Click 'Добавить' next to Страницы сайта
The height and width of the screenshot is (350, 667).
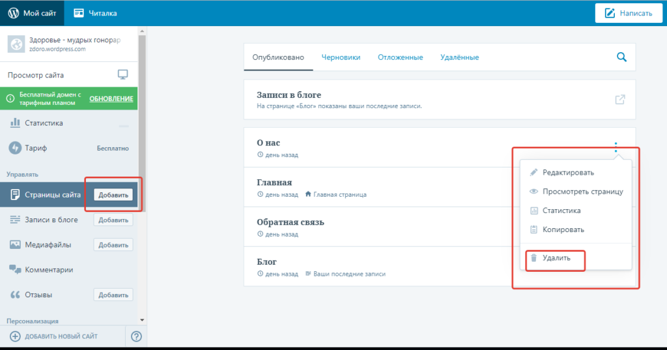coord(113,195)
